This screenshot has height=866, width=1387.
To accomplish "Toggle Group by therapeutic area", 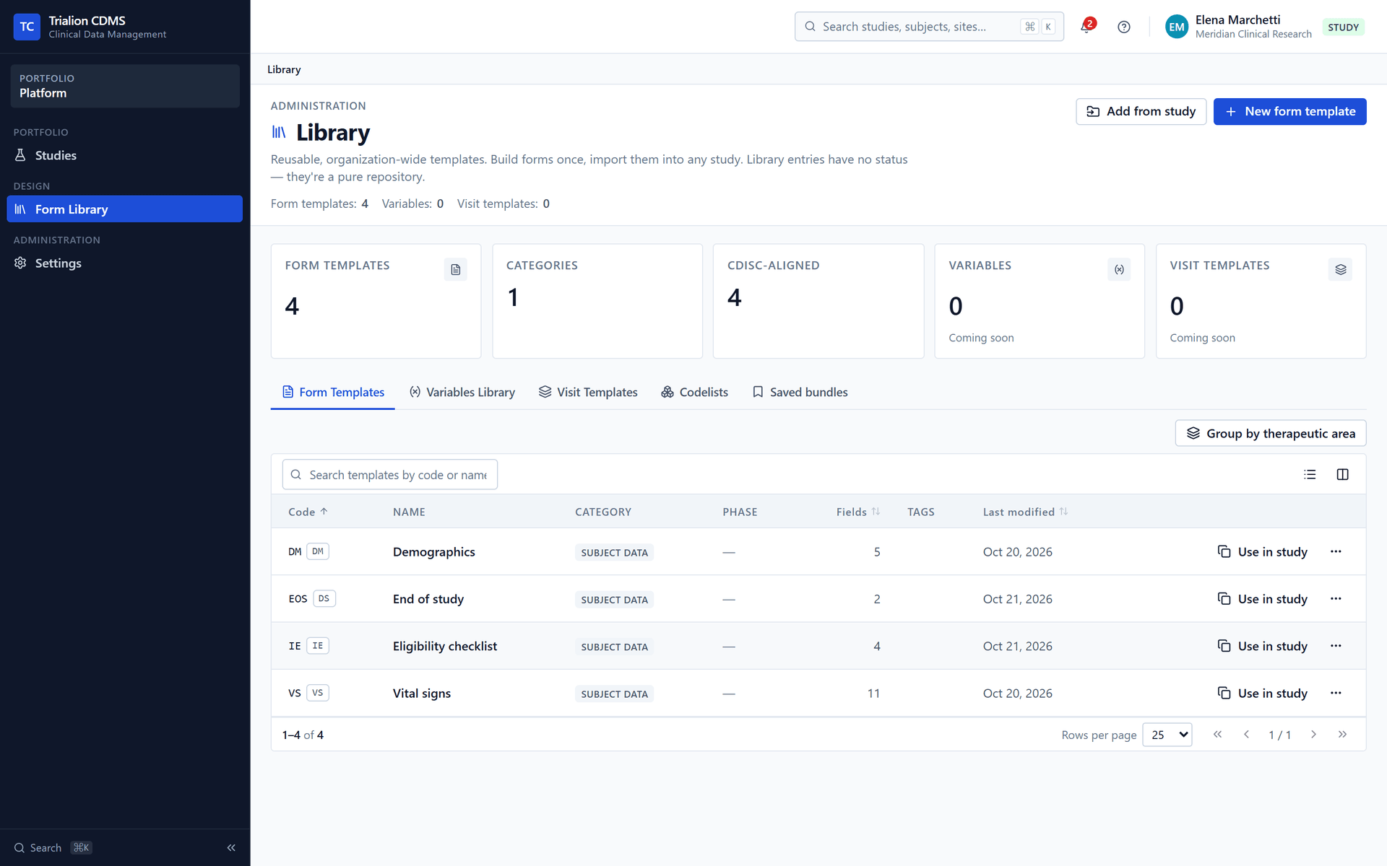I will click(x=1271, y=433).
